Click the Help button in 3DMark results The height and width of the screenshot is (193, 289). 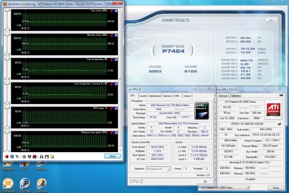coord(272,20)
